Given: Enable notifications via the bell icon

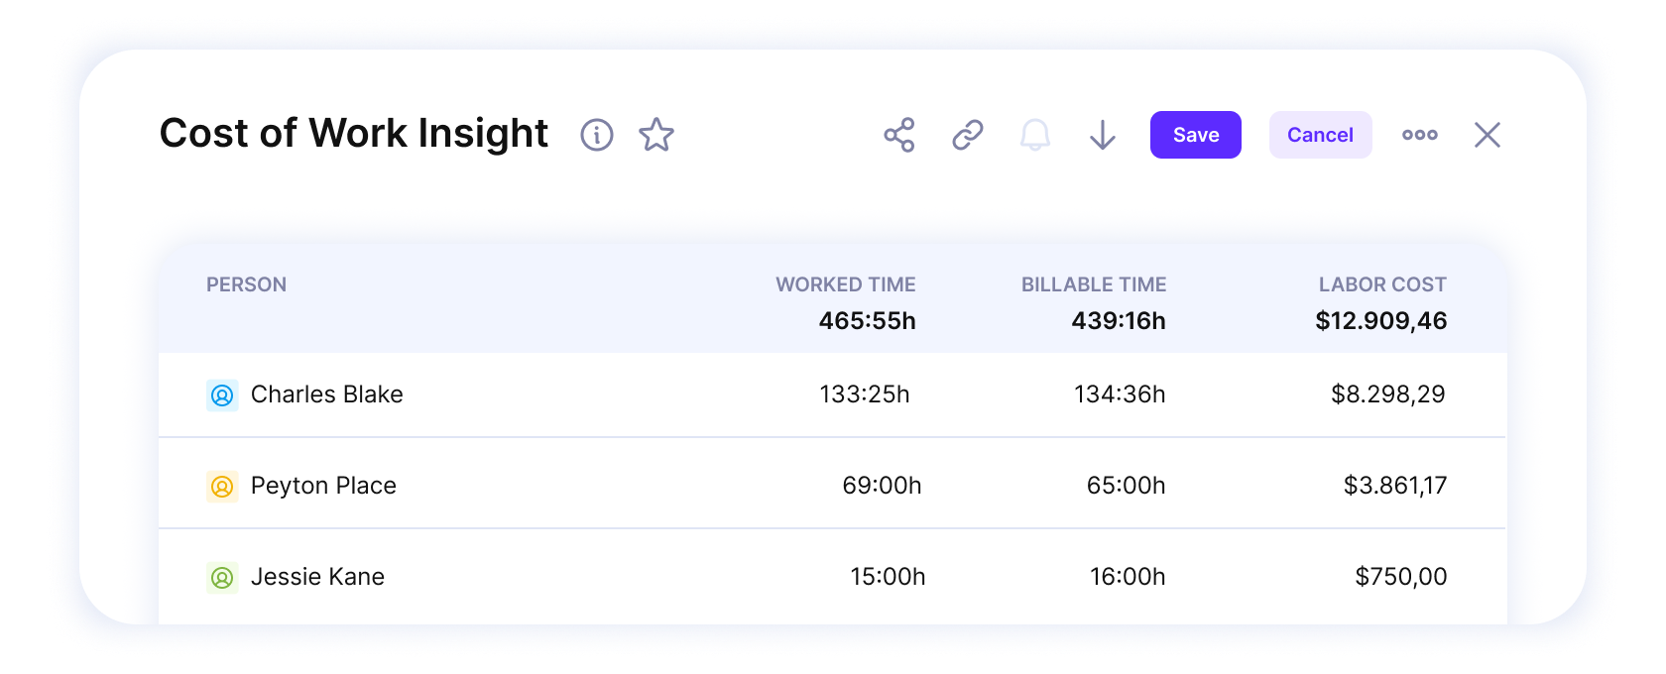Looking at the screenshot, I should 1036,135.
